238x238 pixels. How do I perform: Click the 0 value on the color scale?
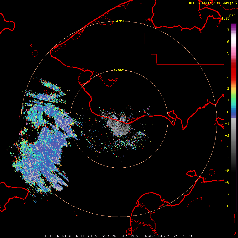(228, 112)
